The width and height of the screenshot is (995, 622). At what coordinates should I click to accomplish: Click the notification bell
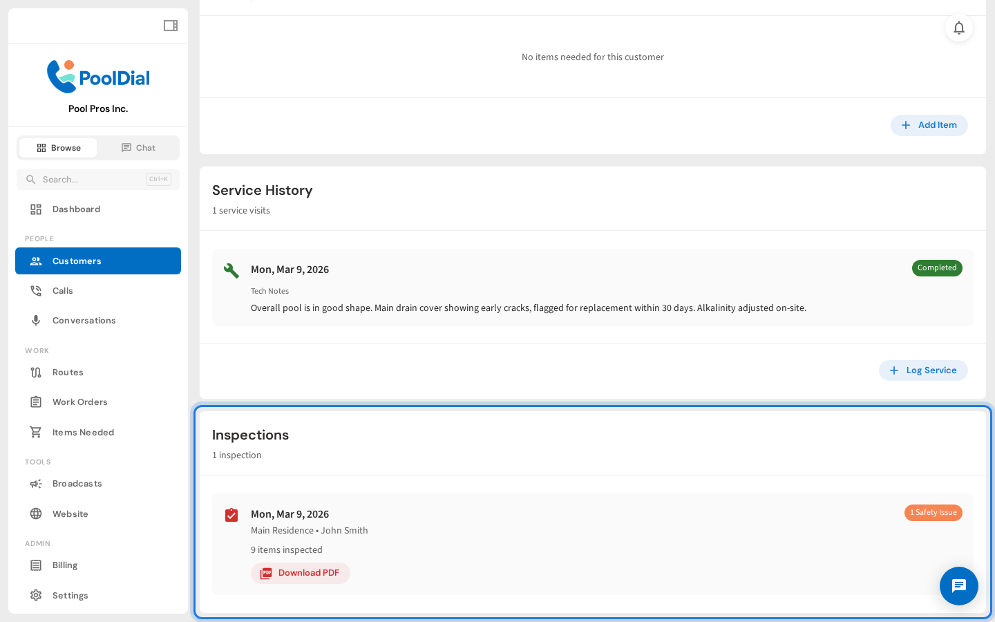tap(959, 28)
